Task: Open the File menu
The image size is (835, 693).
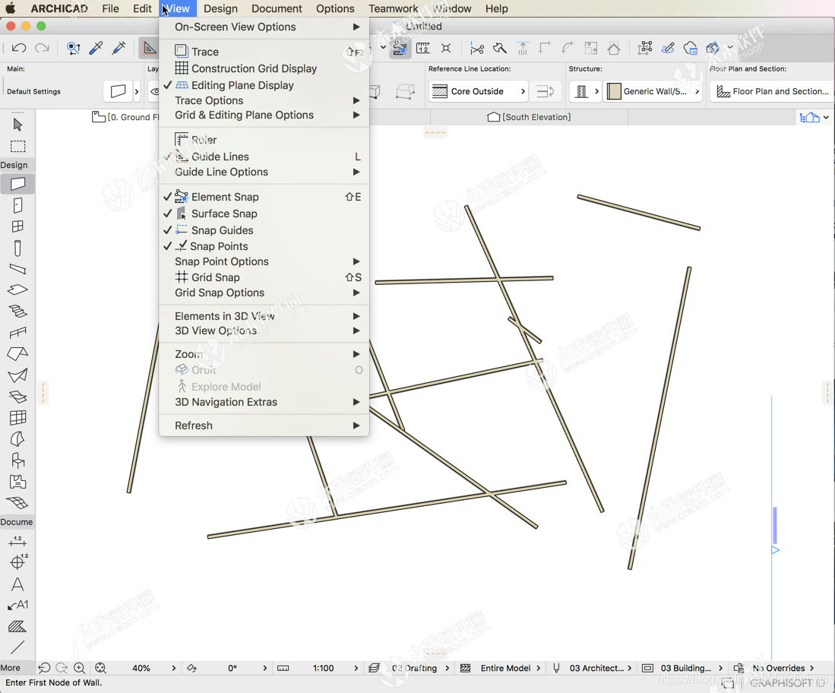Action: click(x=110, y=8)
